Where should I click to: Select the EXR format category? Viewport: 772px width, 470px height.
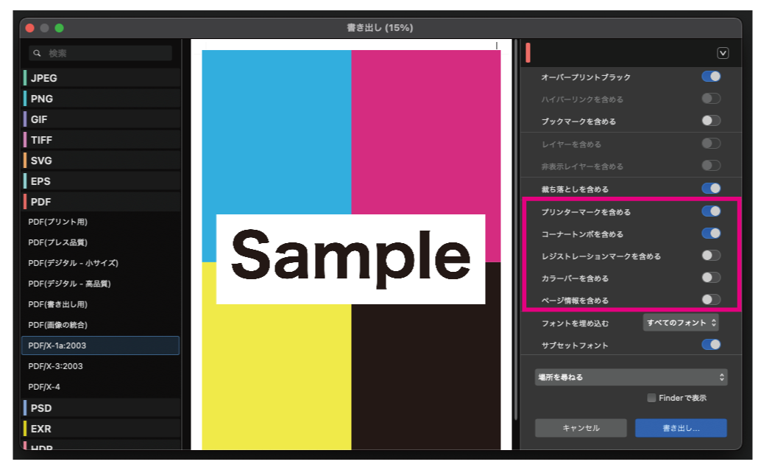pyautogui.click(x=41, y=429)
